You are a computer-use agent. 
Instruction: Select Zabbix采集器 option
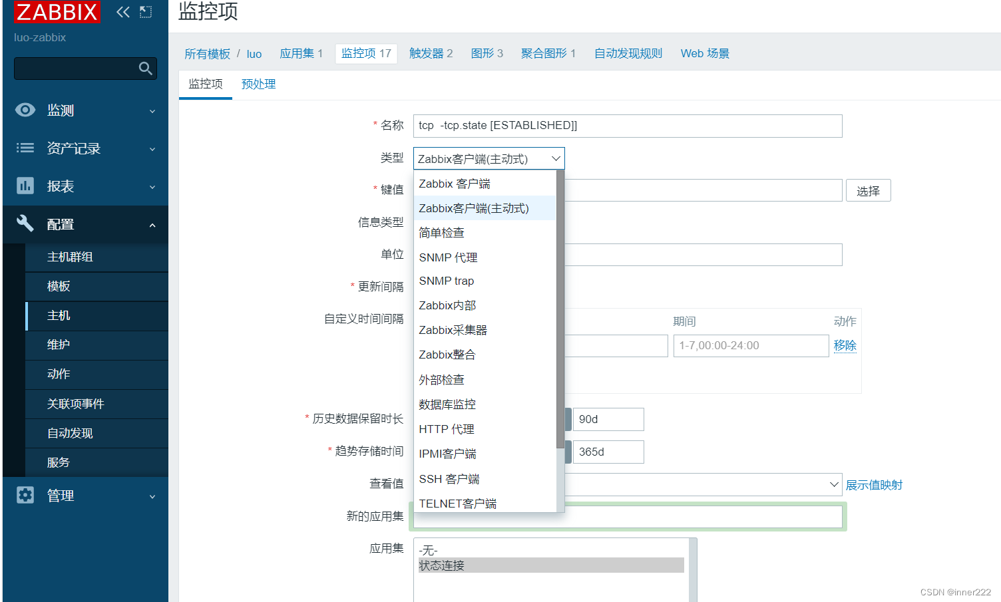[x=485, y=330]
